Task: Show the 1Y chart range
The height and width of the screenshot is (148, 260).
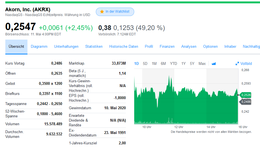Action: (184, 64)
